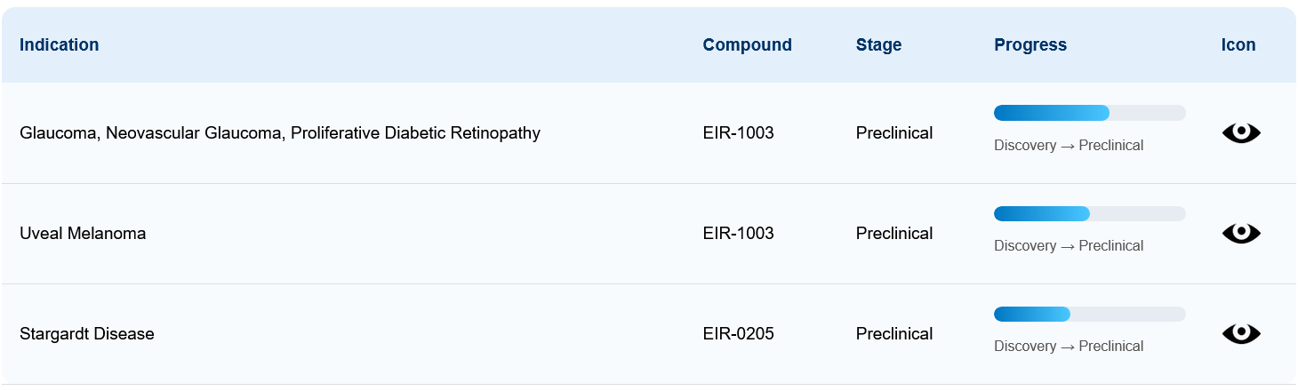
Task: Click the Uveal Melanoma progress bar
Action: pos(1089,213)
